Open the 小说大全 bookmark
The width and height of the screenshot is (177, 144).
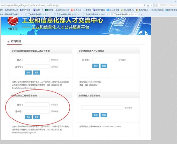[x=76, y=10]
